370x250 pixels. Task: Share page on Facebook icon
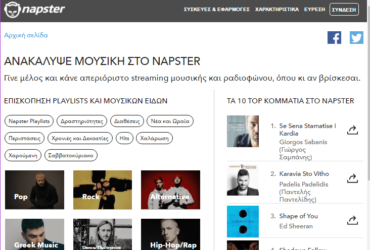pyautogui.click(x=334, y=38)
